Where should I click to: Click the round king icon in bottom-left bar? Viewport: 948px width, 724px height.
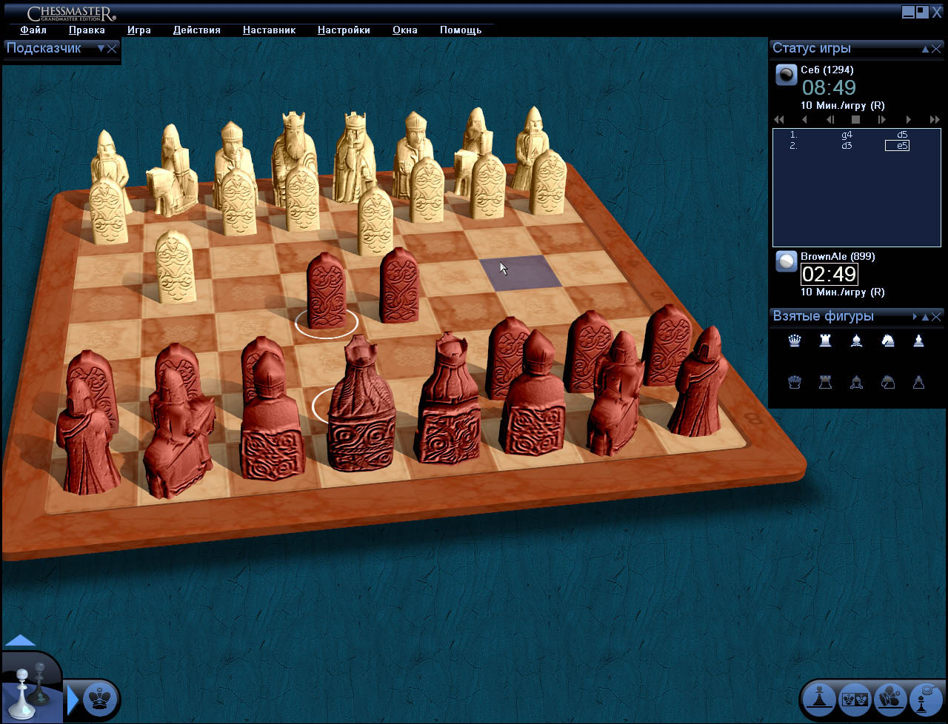(x=98, y=699)
